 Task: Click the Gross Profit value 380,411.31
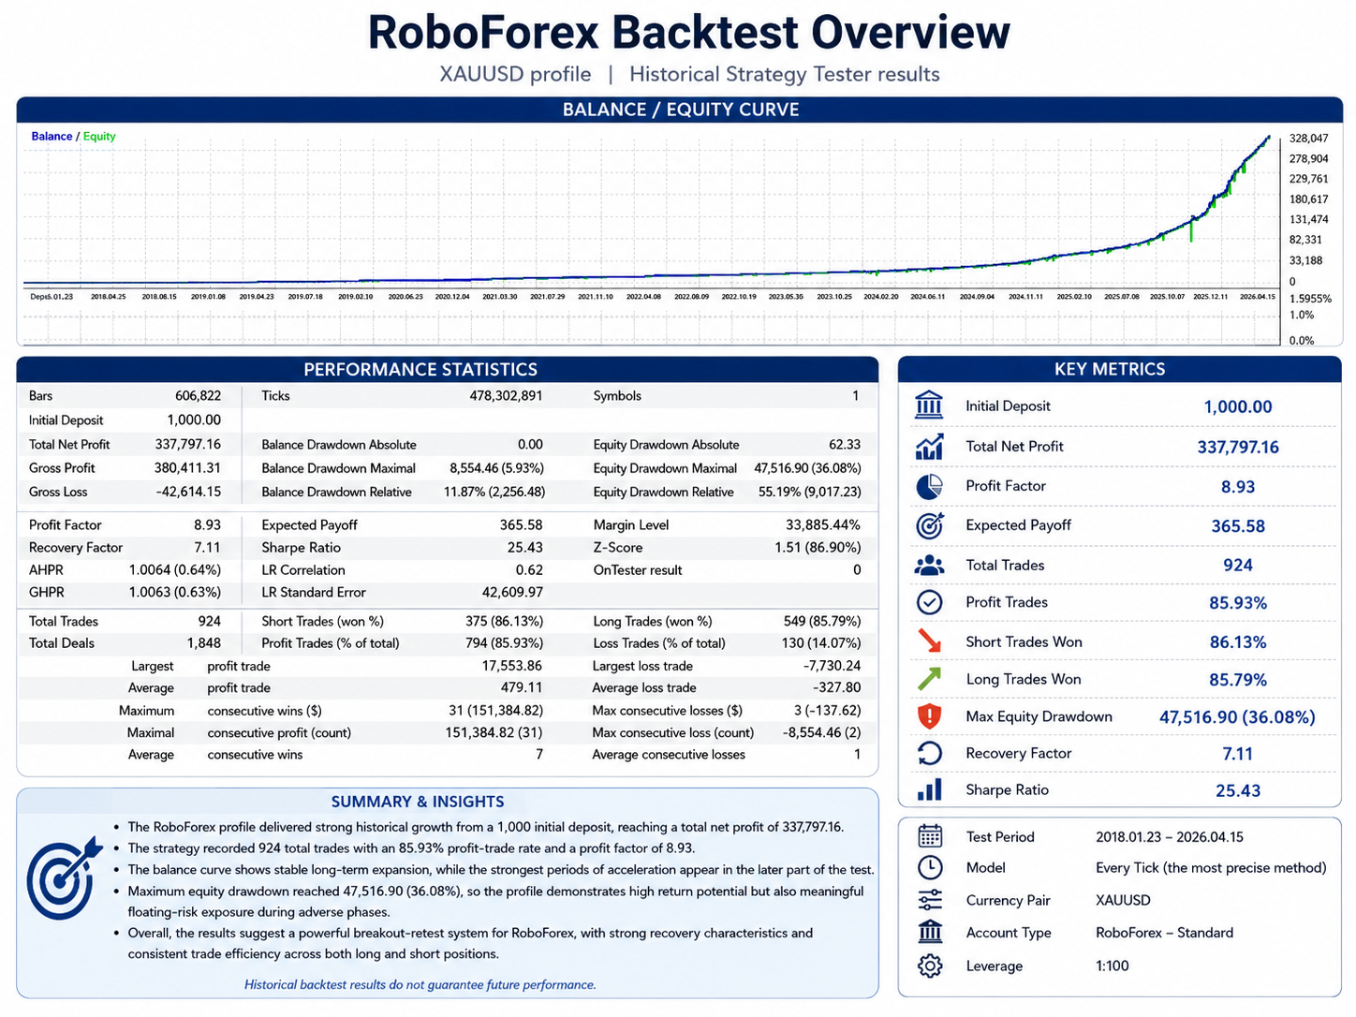[x=187, y=468]
